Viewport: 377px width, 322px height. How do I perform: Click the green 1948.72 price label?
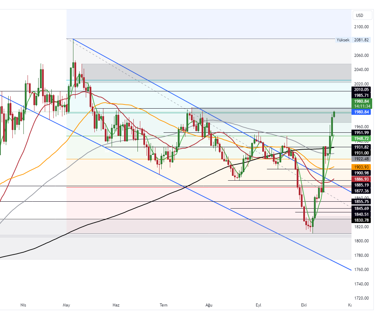tap(361, 138)
